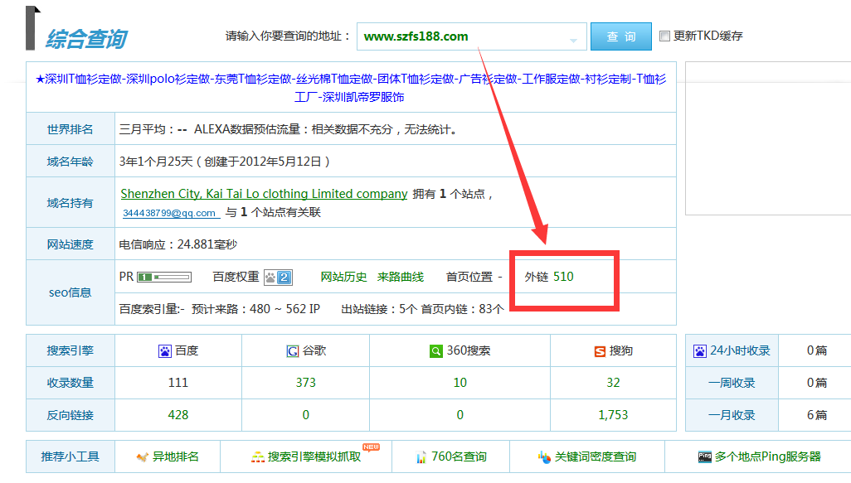Viewport: 851px width, 483px height.
Task: Open the 网站历史 link
Action: tap(343, 277)
